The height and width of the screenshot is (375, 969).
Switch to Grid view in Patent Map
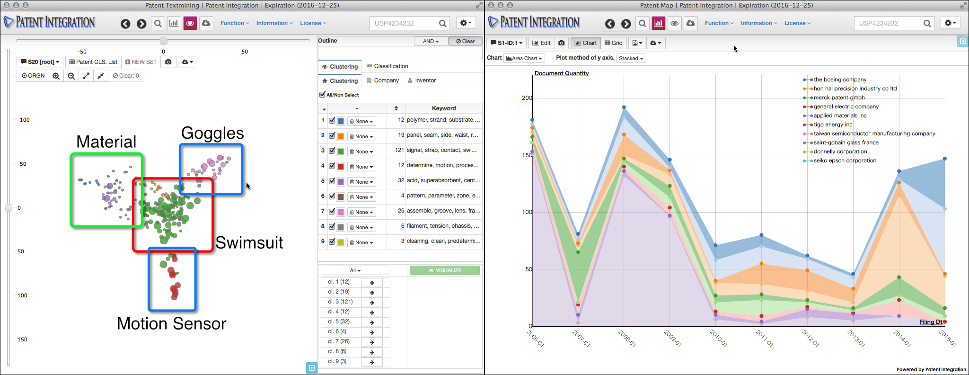(614, 43)
